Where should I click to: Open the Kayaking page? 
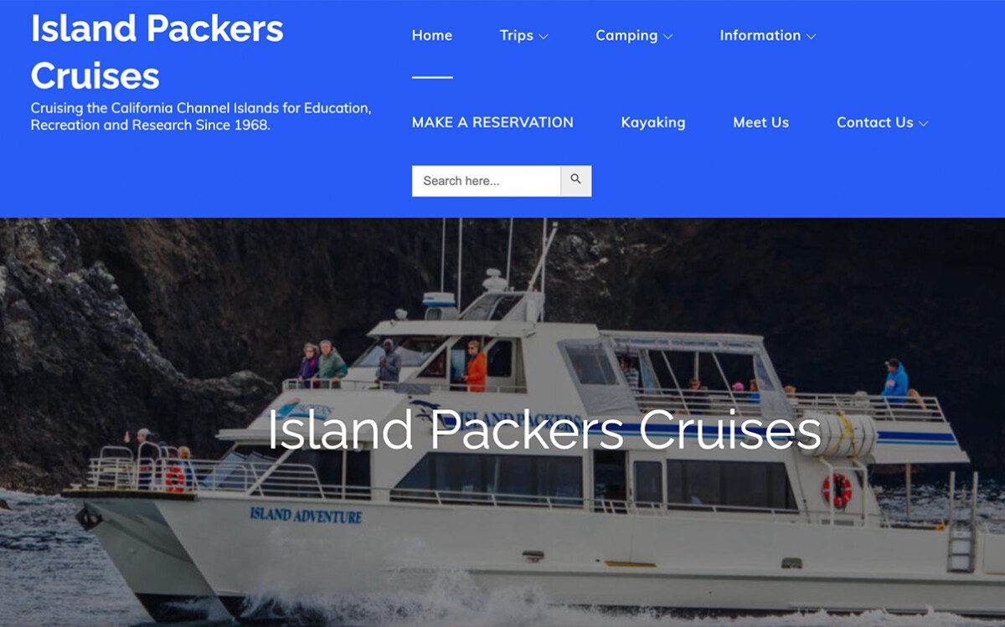tap(653, 122)
